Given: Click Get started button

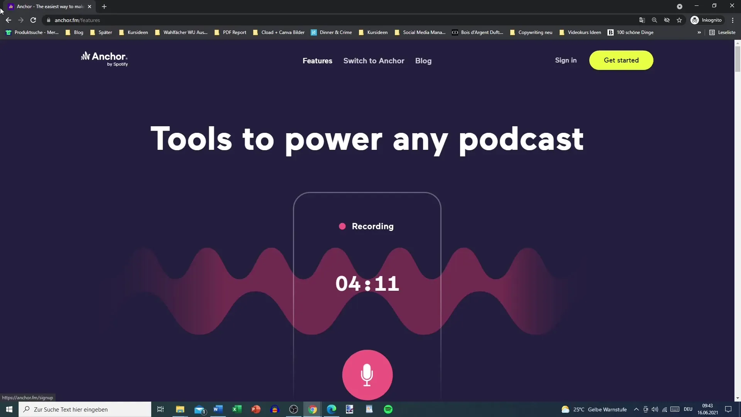Looking at the screenshot, I should coord(621,60).
